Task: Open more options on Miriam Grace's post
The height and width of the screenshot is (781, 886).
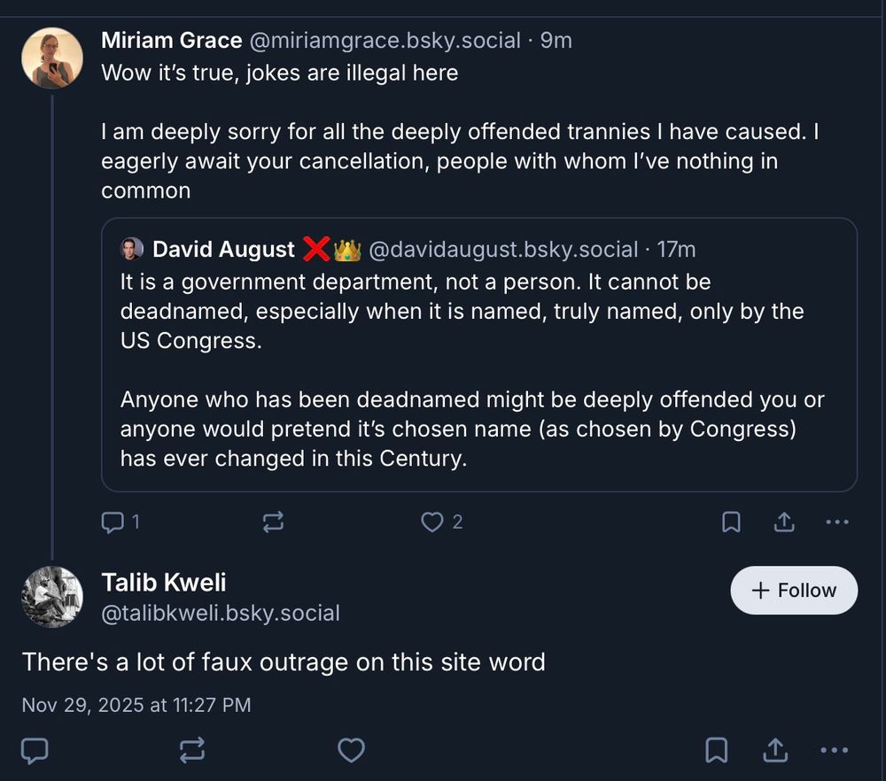Action: pyautogui.click(x=836, y=522)
